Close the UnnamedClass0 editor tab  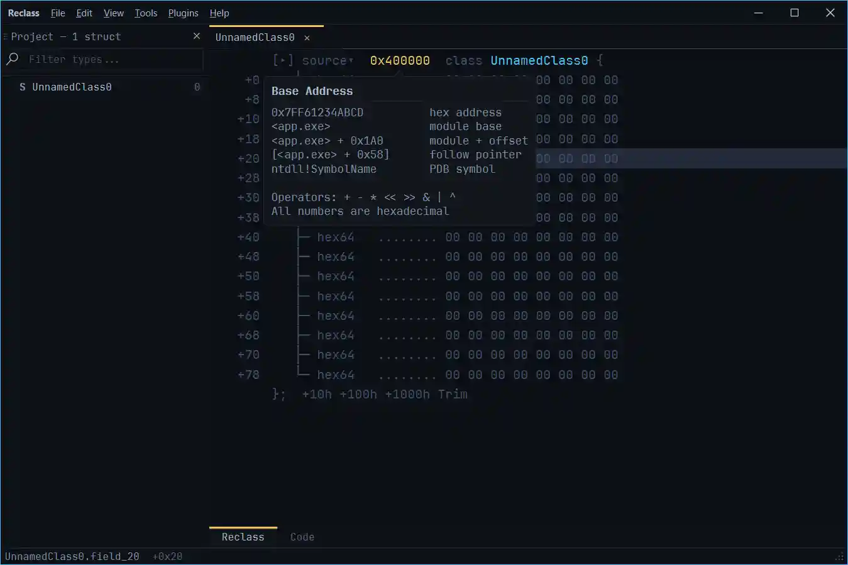point(307,38)
